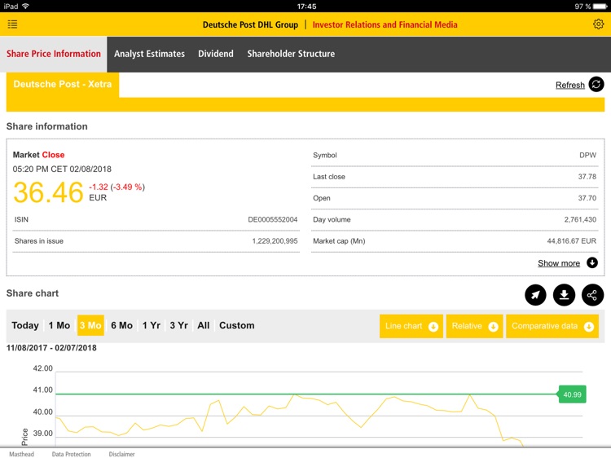
Task: Select the 3 Mo chart range
Action: click(x=90, y=325)
